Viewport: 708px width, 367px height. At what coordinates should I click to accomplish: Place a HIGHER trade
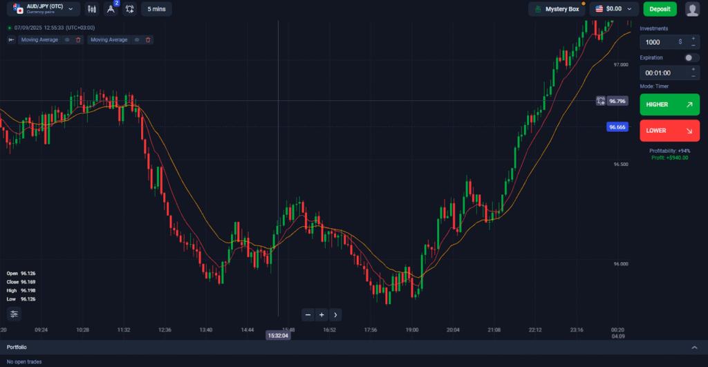[x=669, y=104]
